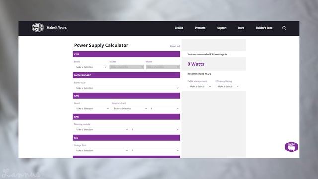The height and width of the screenshot is (179, 318).
Task: Change the SSD quantity dropdown
Action: point(156,150)
